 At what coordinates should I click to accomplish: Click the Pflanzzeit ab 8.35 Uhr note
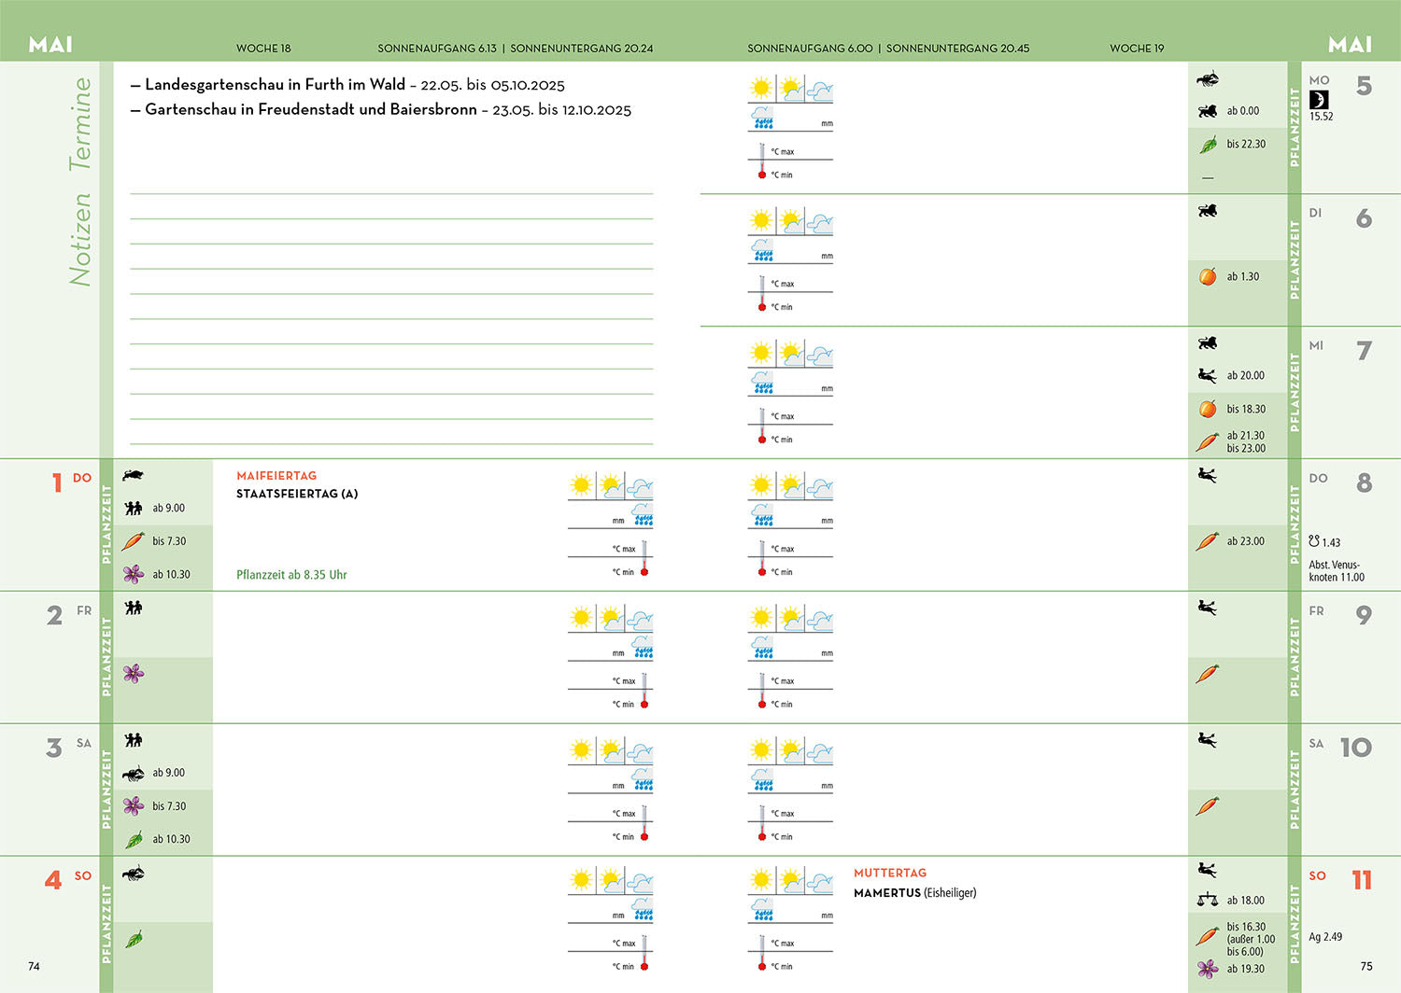[291, 575]
